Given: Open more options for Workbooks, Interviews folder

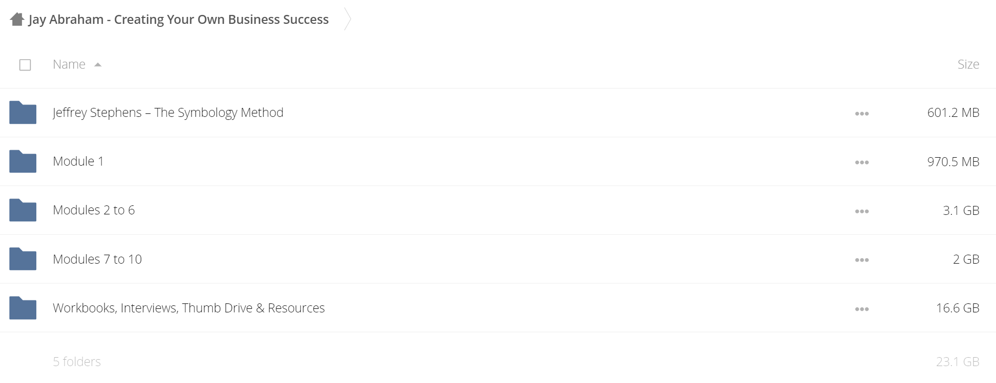Looking at the screenshot, I should tap(862, 309).
